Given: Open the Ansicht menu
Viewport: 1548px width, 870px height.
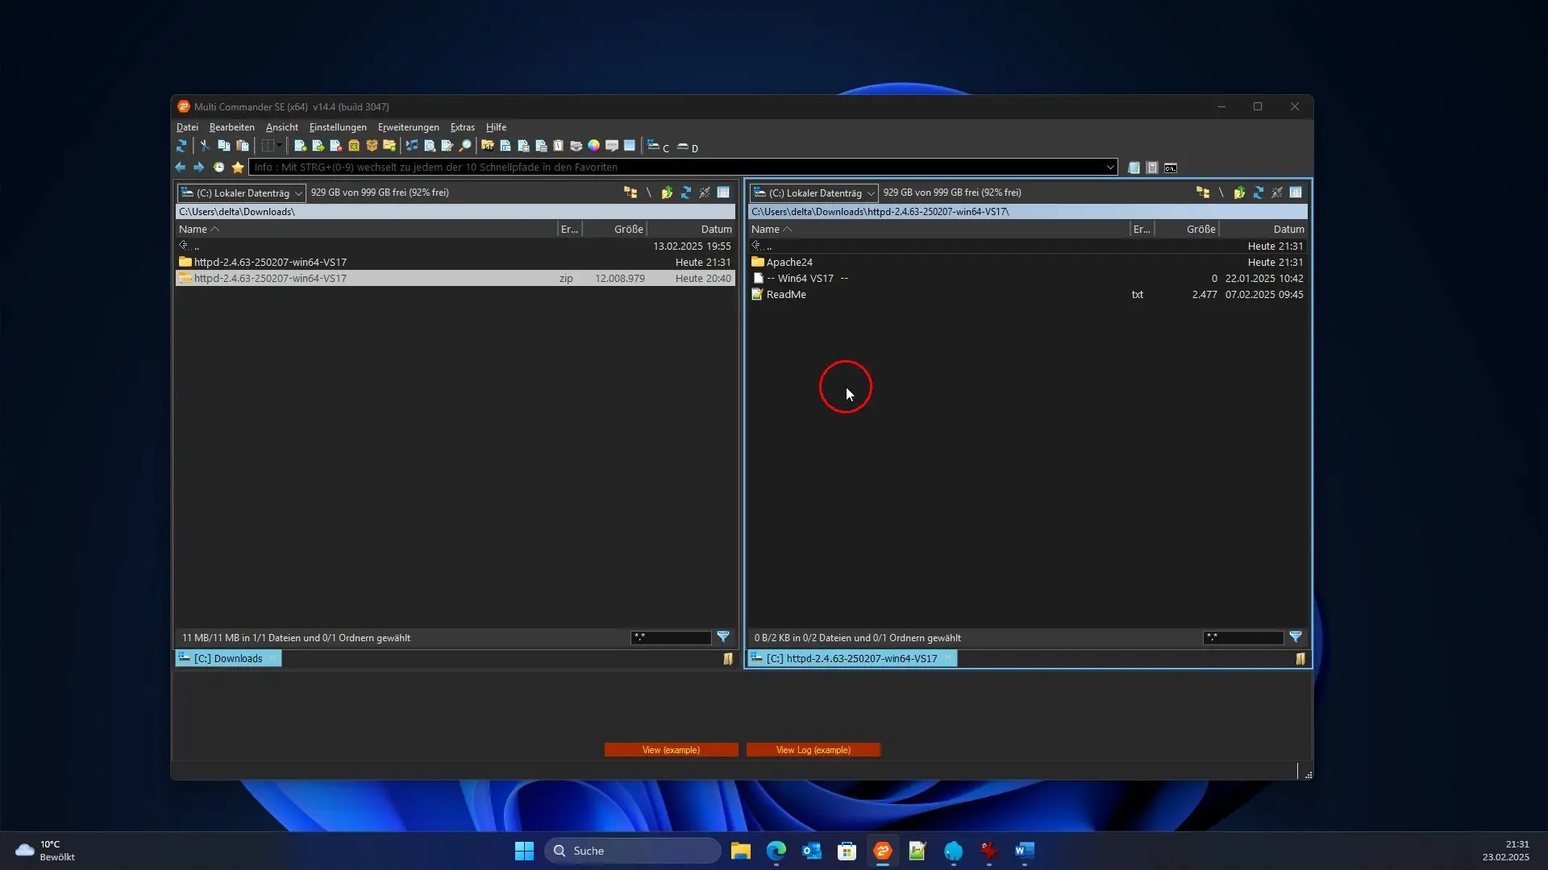Looking at the screenshot, I should [x=282, y=127].
